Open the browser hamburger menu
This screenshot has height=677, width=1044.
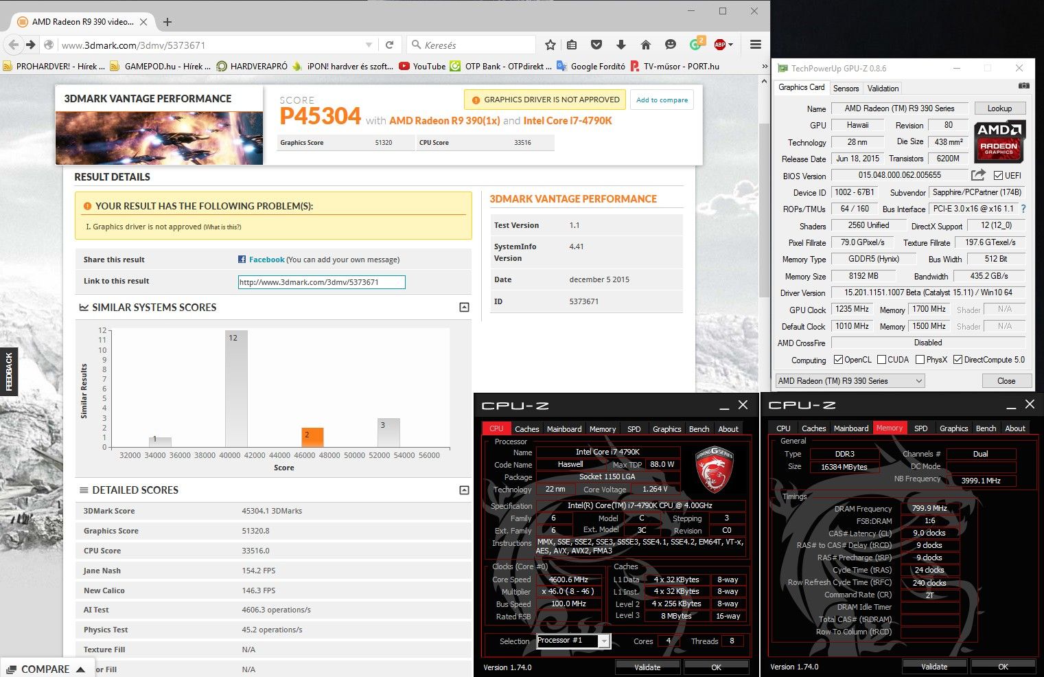click(755, 45)
